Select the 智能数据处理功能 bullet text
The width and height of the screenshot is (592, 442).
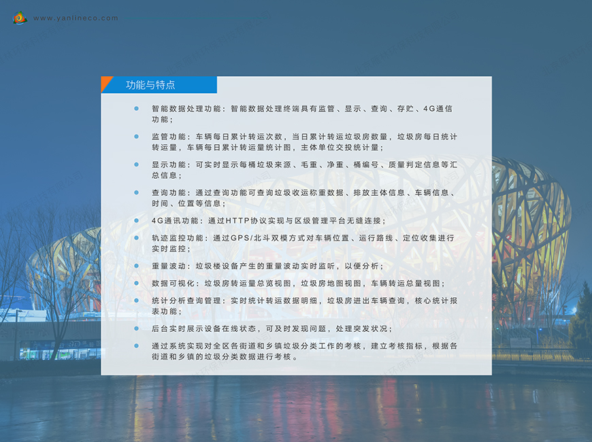point(302,114)
